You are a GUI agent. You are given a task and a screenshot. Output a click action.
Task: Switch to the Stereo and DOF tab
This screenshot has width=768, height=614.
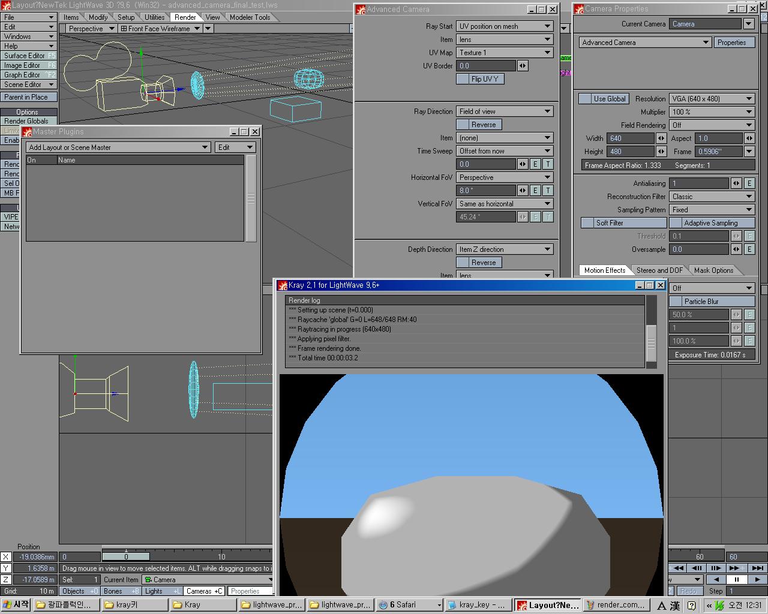point(659,270)
